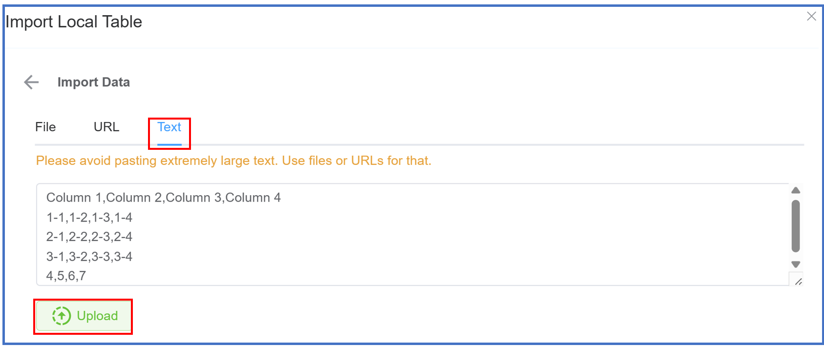The width and height of the screenshot is (824, 346).
Task: Click the 4,5,6,7 line of text
Action: (66, 276)
